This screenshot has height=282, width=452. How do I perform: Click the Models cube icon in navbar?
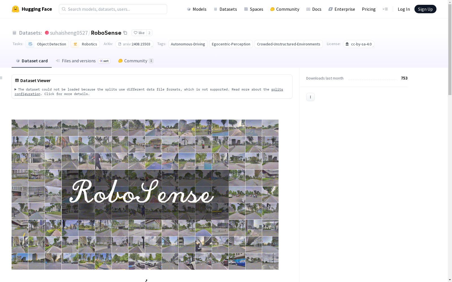(189, 9)
